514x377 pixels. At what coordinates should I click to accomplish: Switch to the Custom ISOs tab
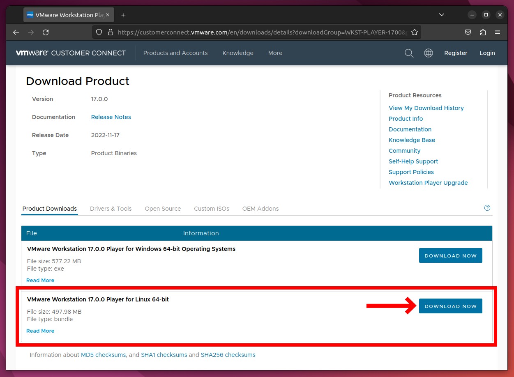212,209
